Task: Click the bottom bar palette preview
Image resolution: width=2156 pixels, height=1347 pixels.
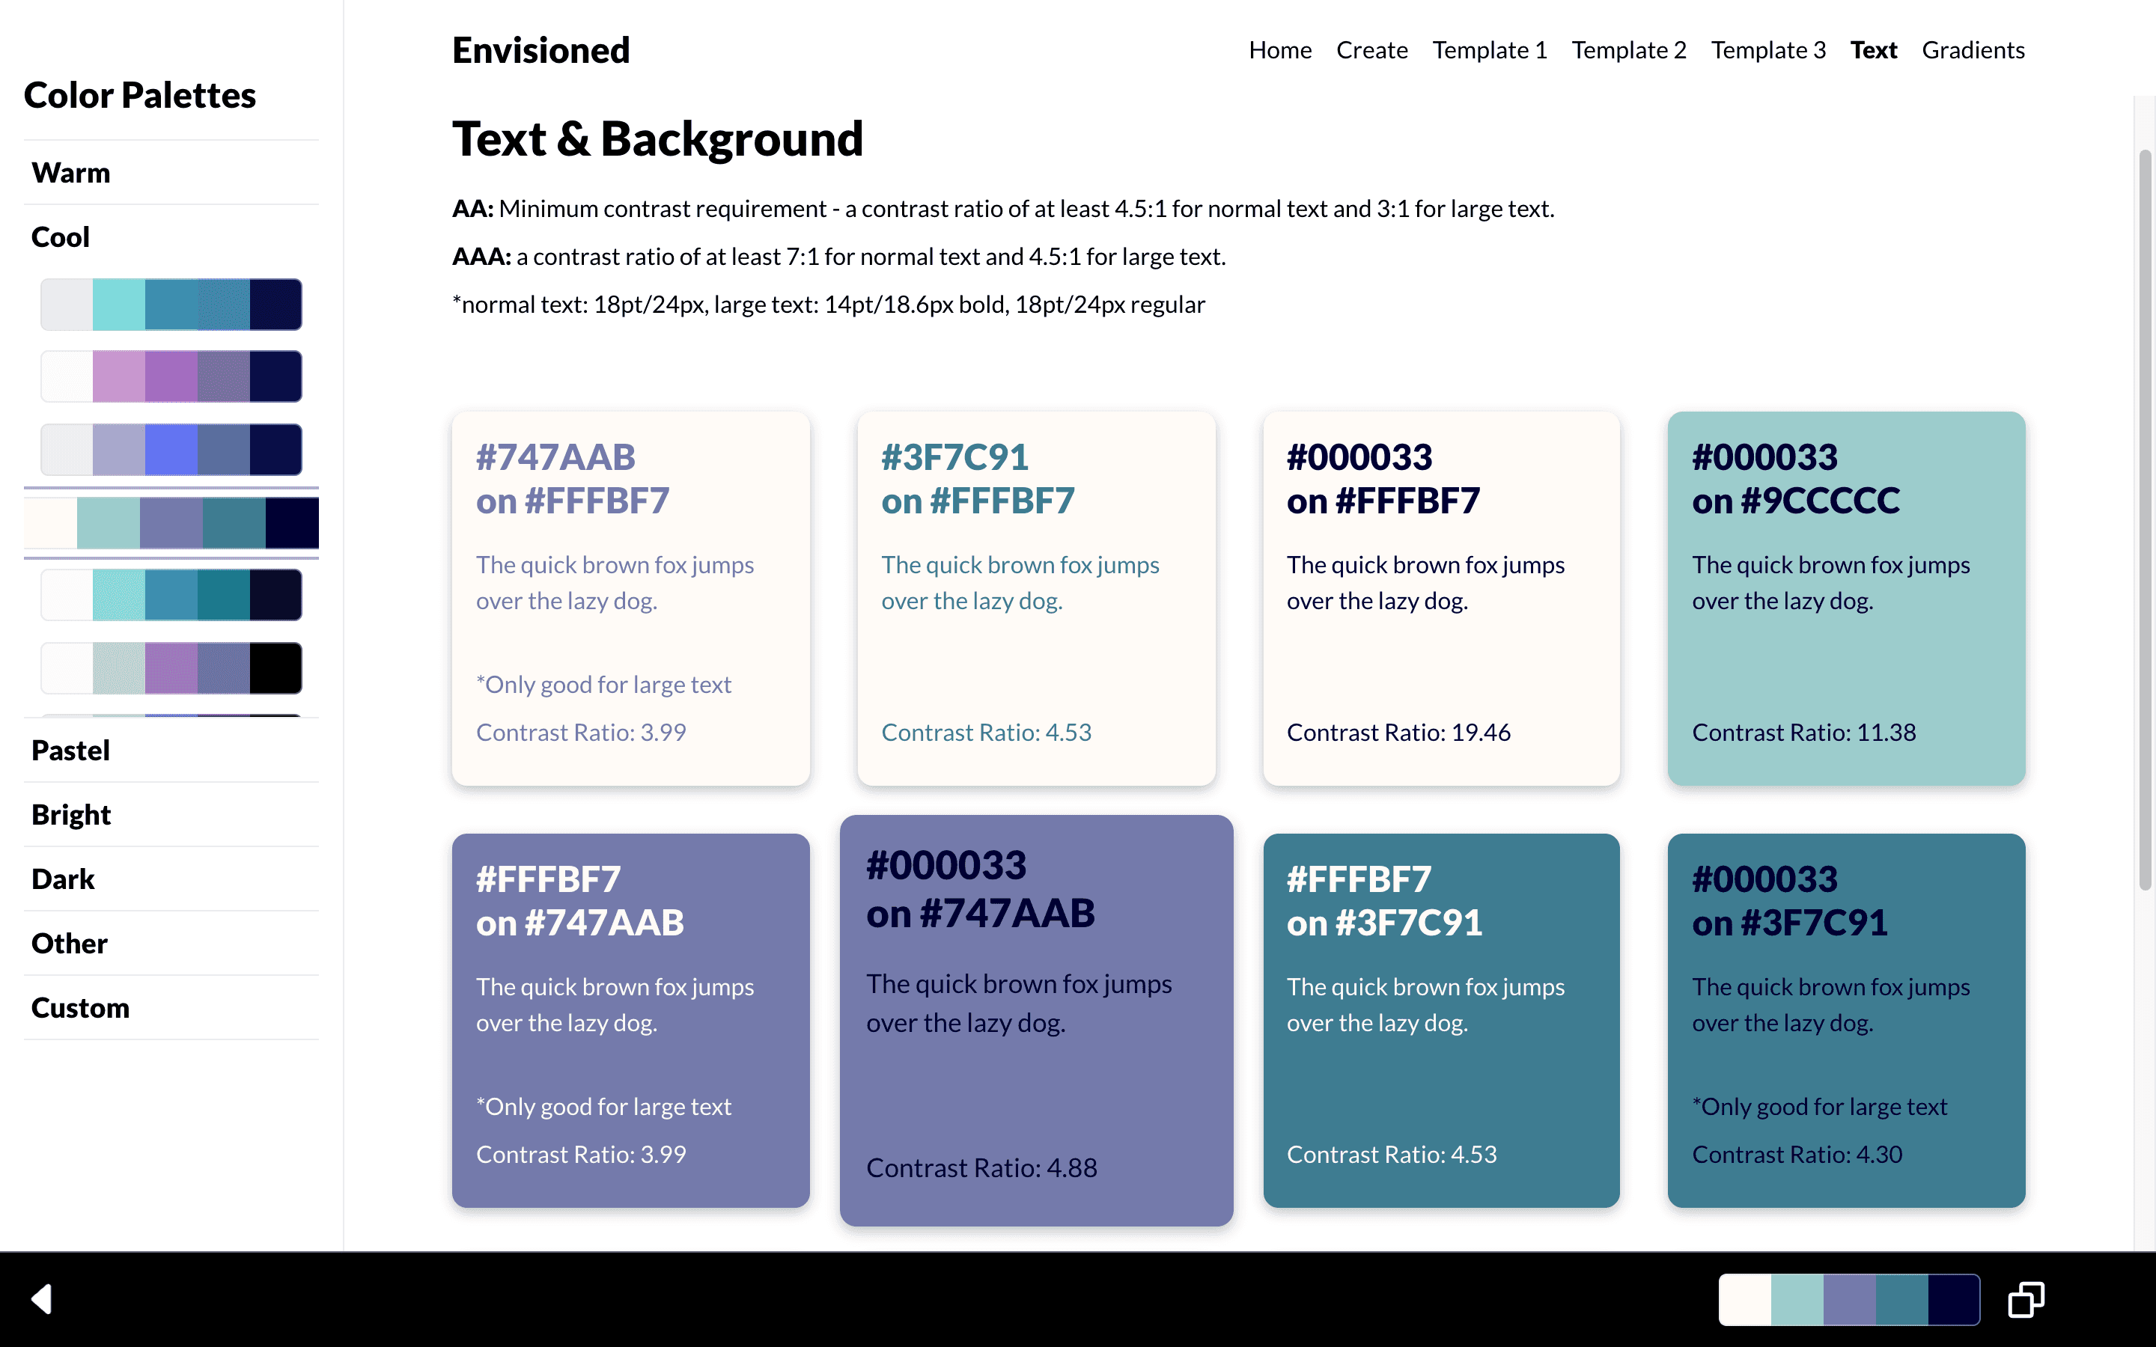Action: [x=1848, y=1299]
